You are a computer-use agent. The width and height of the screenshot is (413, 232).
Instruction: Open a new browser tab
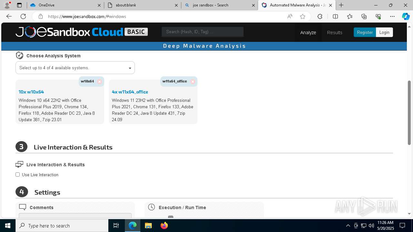(341, 5)
